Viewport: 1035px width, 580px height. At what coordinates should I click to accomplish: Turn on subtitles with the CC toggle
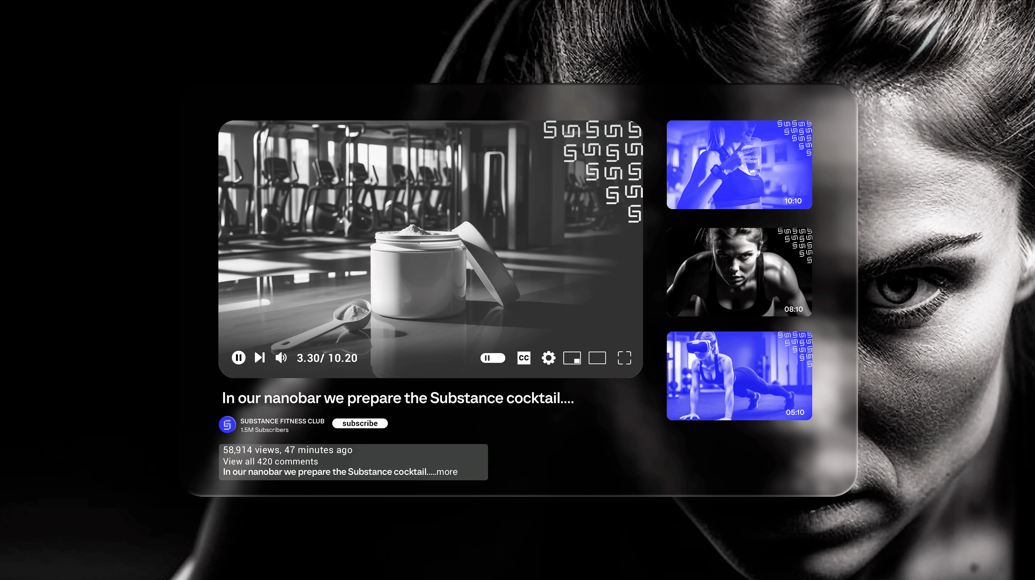click(523, 358)
